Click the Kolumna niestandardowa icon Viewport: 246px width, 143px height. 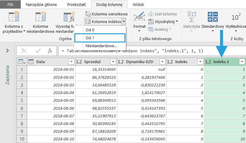[40, 17]
